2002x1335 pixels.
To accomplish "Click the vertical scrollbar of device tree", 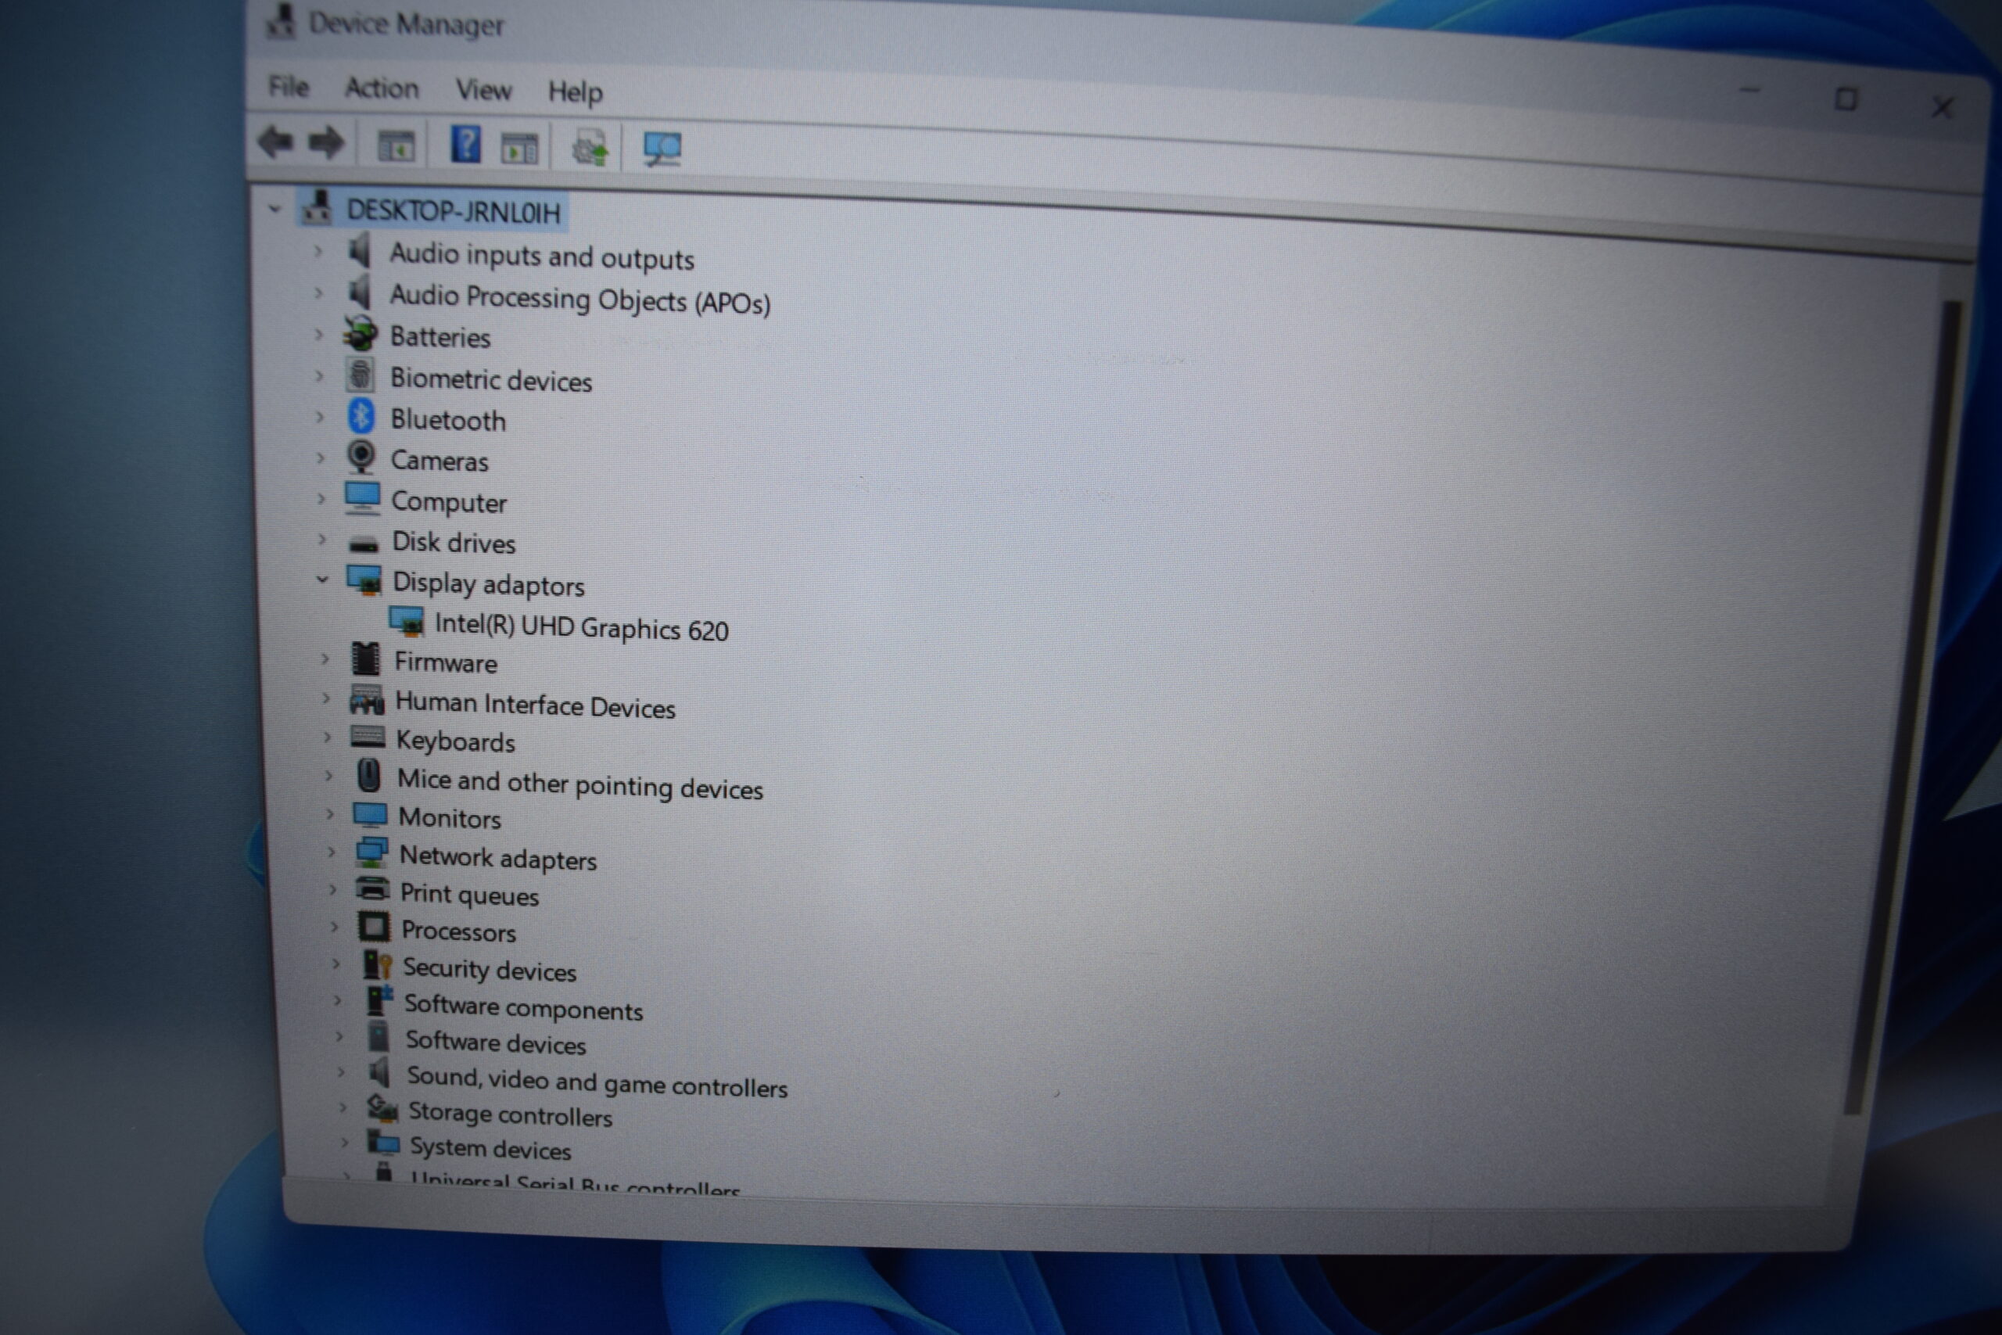I will [x=1903, y=707].
